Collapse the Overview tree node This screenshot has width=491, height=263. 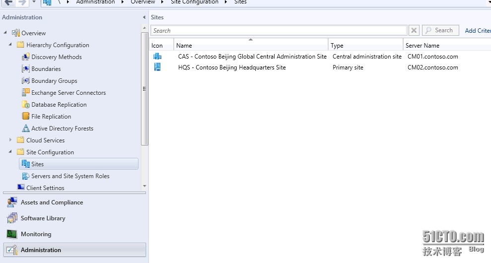(x=5, y=32)
